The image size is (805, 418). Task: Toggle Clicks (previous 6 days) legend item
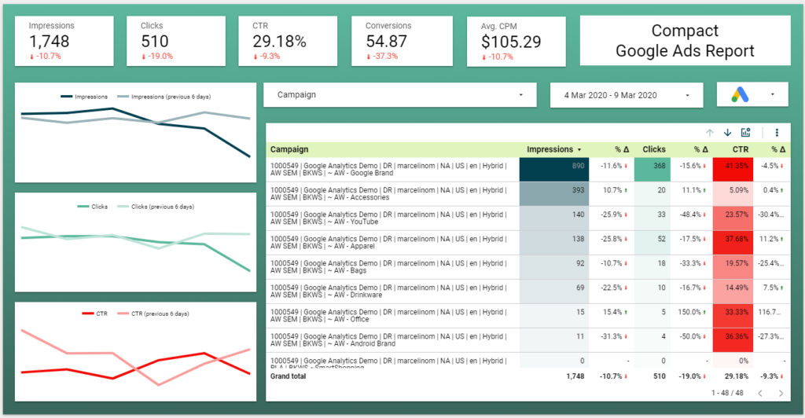coord(156,207)
